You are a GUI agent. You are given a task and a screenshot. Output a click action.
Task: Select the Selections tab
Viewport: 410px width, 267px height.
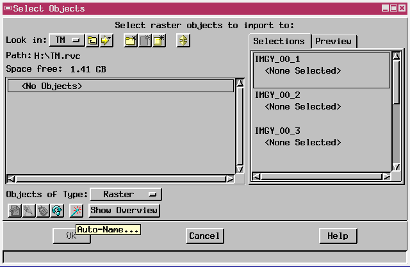tap(279, 41)
